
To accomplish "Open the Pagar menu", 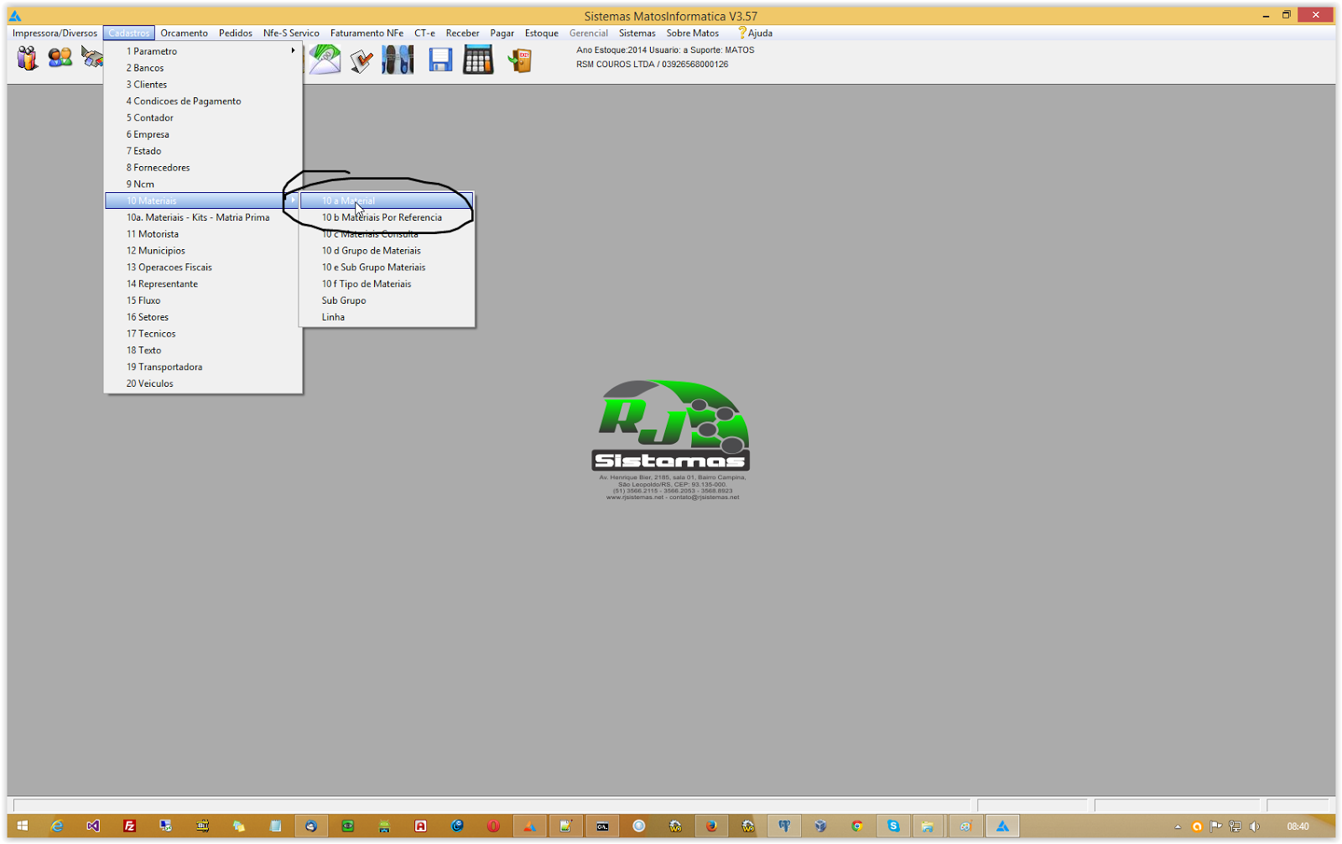I will pyautogui.click(x=502, y=33).
